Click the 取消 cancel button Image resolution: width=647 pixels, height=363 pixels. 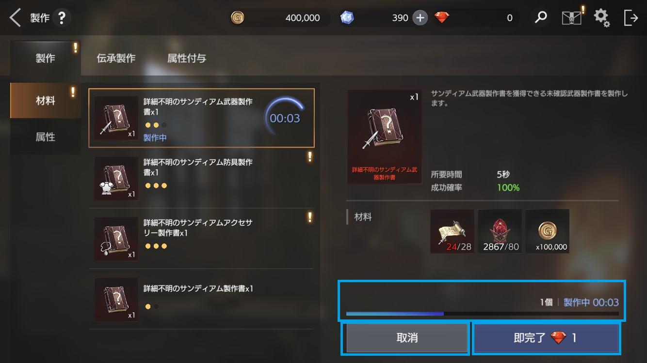pyautogui.click(x=406, y=338)
